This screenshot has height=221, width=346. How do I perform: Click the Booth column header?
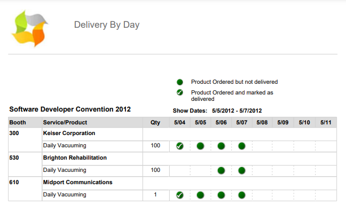tap(18, 122)
